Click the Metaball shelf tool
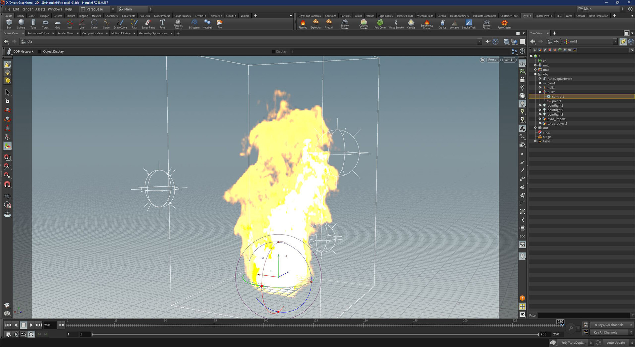The width and height of the screenshot is (635, 347). [x=207, y=24]
